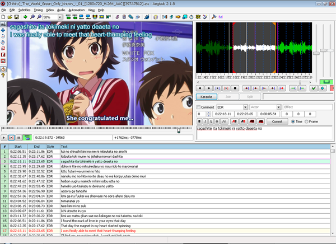Open the Timing Post-Processor clock icon
This screenshot has height=244, width=336.
pos(191,17)
